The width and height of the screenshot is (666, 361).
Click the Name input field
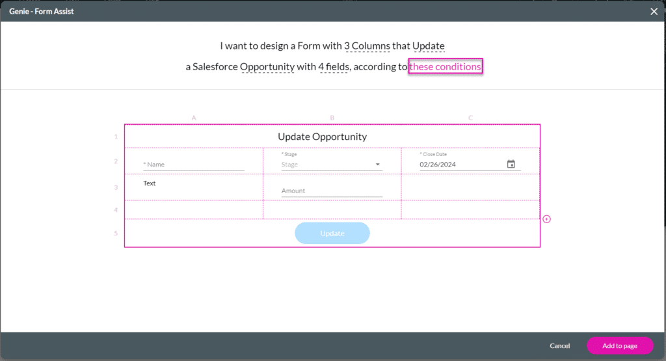(x=193, y=165)
